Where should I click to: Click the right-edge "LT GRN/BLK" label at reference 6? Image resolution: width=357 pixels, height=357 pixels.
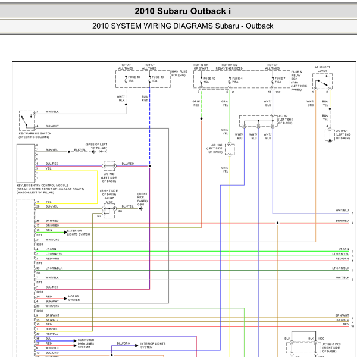(x=340, y=268)
